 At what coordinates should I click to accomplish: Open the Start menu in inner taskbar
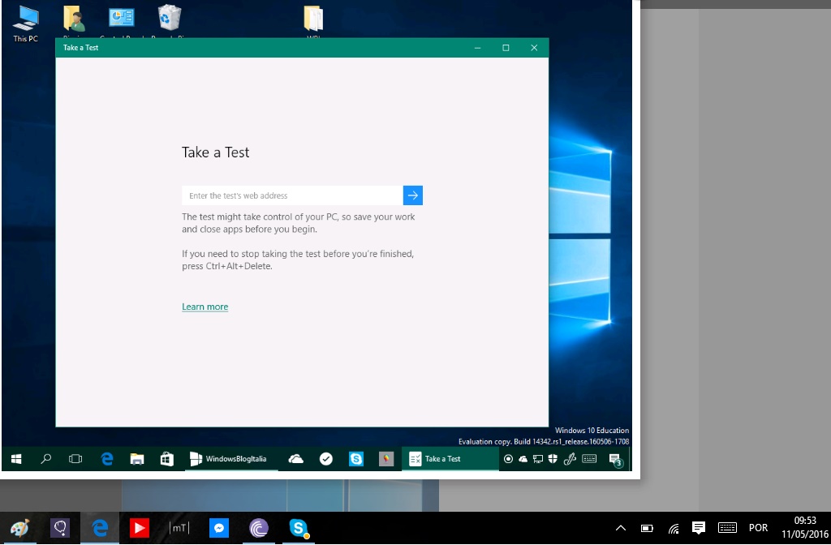[x=16, y=459]
